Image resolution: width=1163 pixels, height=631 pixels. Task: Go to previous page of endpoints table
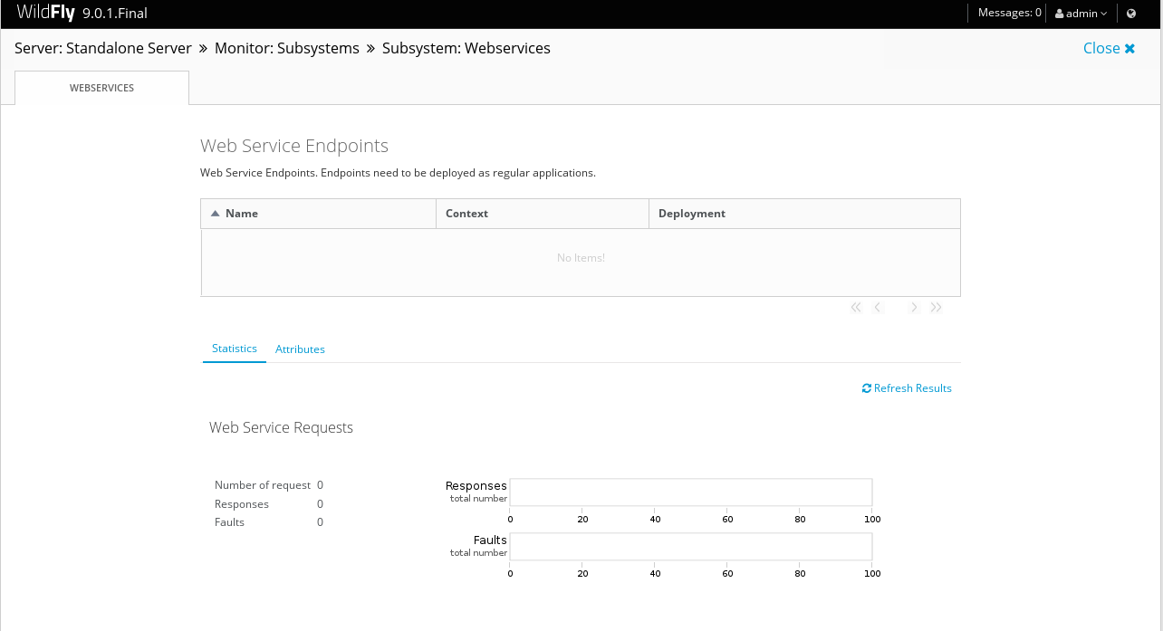coord(877,308)
